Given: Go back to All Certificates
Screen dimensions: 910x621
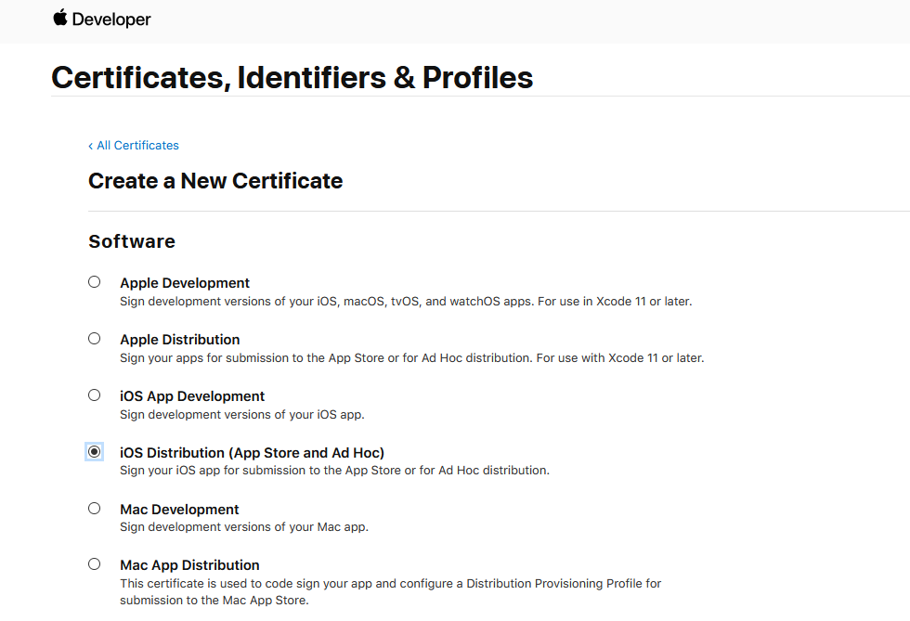Looking at the screenshot, I should pos(137,146).
